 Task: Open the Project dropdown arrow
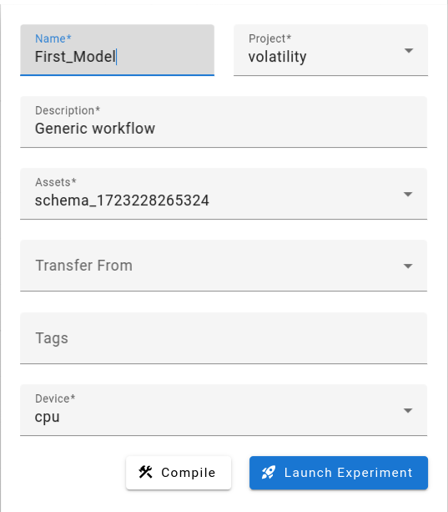(x=409, y=51)
